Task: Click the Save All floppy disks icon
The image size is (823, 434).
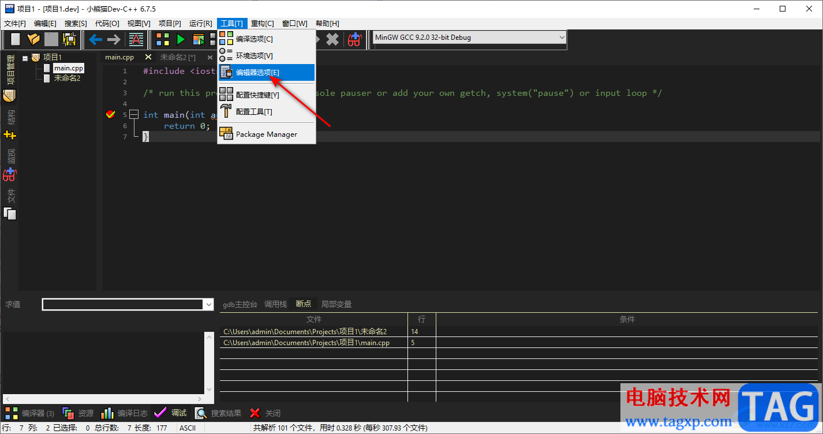Action: click(x=69, y=39)
